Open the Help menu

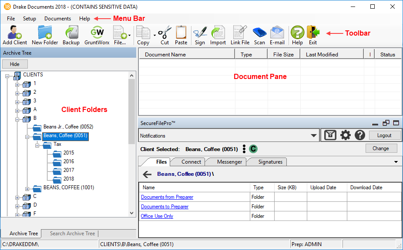click(84, 19)
